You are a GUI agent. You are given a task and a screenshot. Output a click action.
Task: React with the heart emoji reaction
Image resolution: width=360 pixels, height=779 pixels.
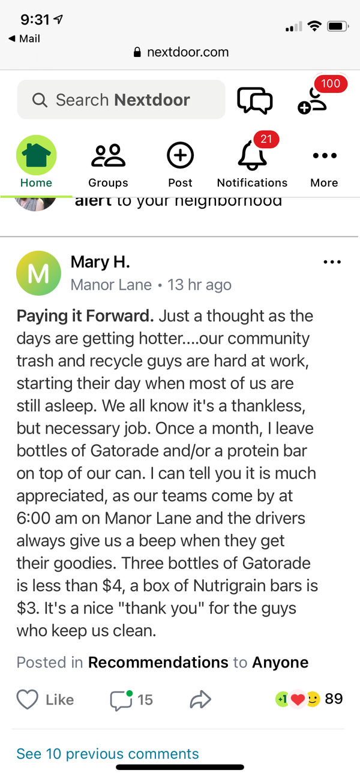(298, 699)
